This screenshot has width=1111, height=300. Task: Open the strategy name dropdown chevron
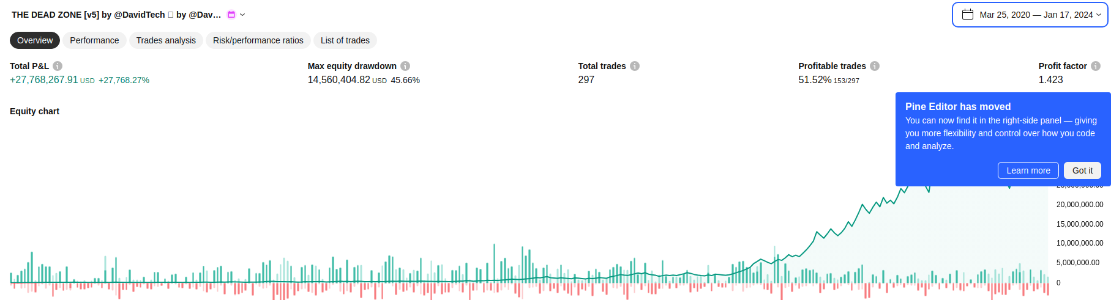[x=242, y=15]
